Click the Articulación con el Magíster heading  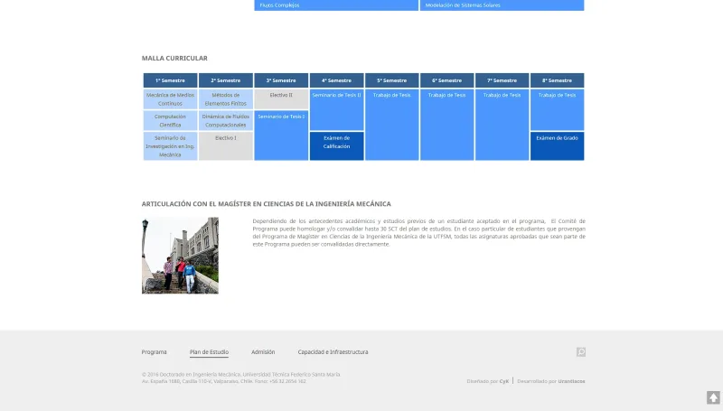[x=266, y=203]
